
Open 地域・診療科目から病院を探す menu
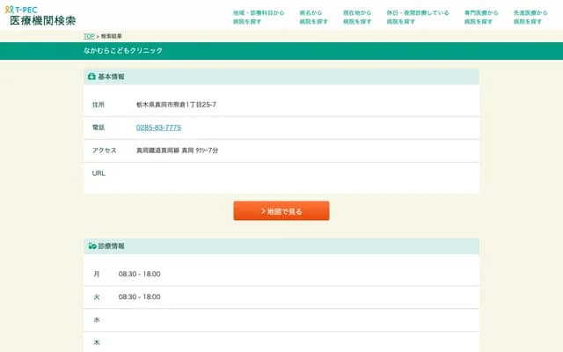point(259,17)
